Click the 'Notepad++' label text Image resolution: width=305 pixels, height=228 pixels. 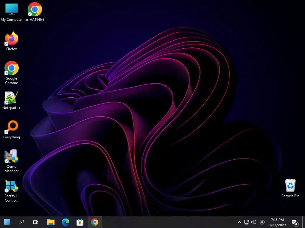pos(12,107)
